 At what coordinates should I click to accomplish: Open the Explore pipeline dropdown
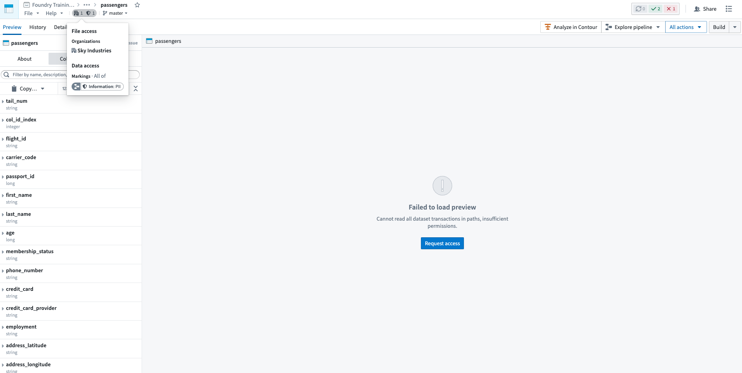click(x=633, y=27)
